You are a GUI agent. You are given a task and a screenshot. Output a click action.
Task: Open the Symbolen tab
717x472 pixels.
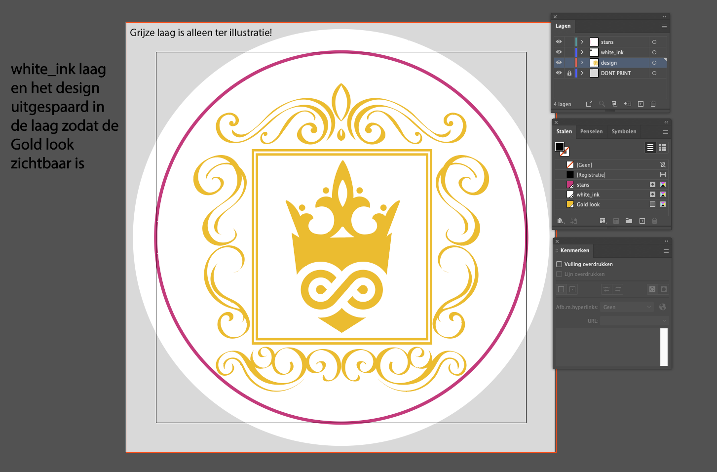[x=624, y=131]
